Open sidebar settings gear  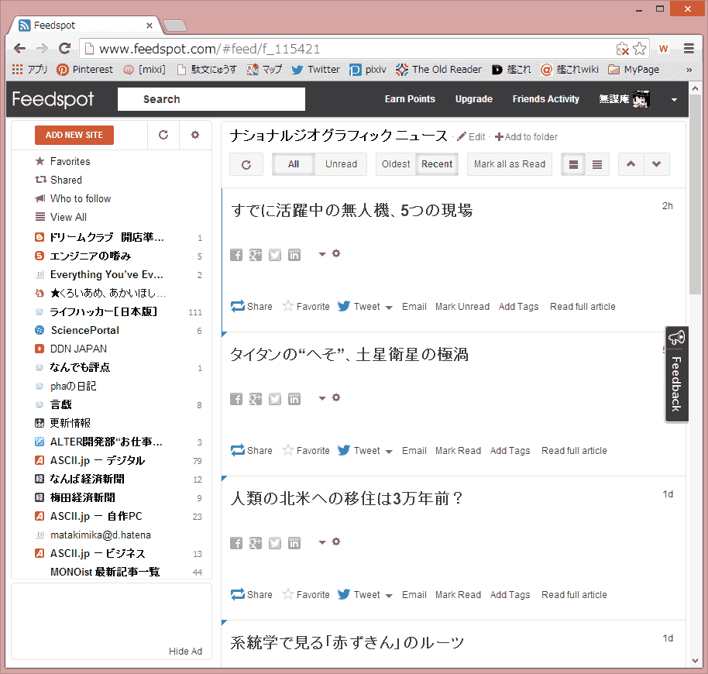pos(195,135)
